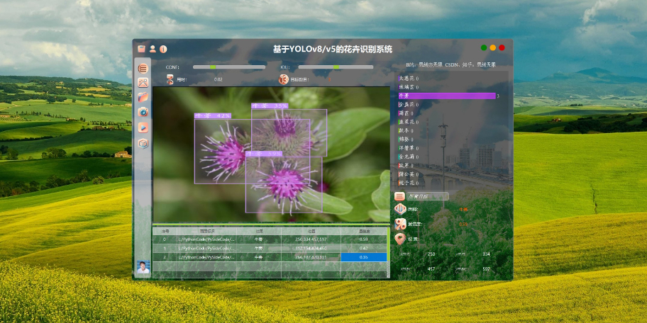
Task: Click the ymin value 334
Action: pyautogui.click(x=486, y=254)
